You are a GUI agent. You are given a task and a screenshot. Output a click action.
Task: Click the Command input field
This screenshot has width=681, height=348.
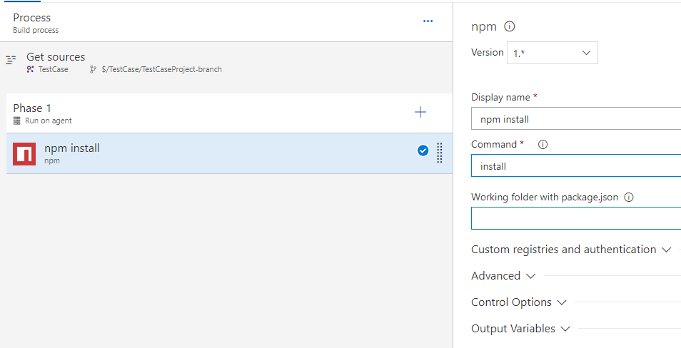575,166
